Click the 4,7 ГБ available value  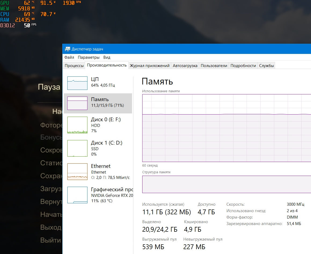(x=206, y=212)
